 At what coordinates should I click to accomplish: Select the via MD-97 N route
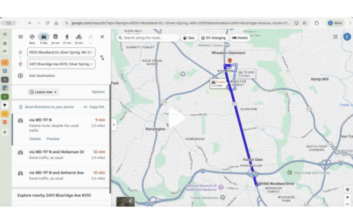tap(61, 129)
